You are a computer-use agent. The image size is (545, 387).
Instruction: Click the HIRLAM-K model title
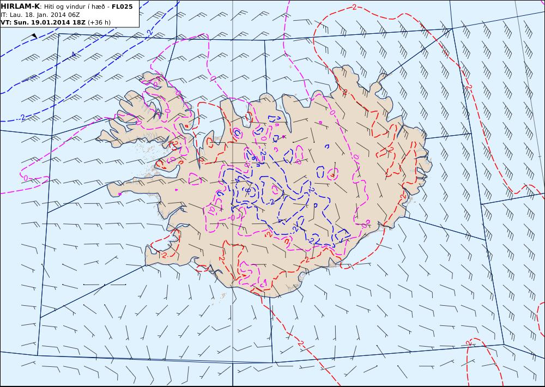point(20,6)
